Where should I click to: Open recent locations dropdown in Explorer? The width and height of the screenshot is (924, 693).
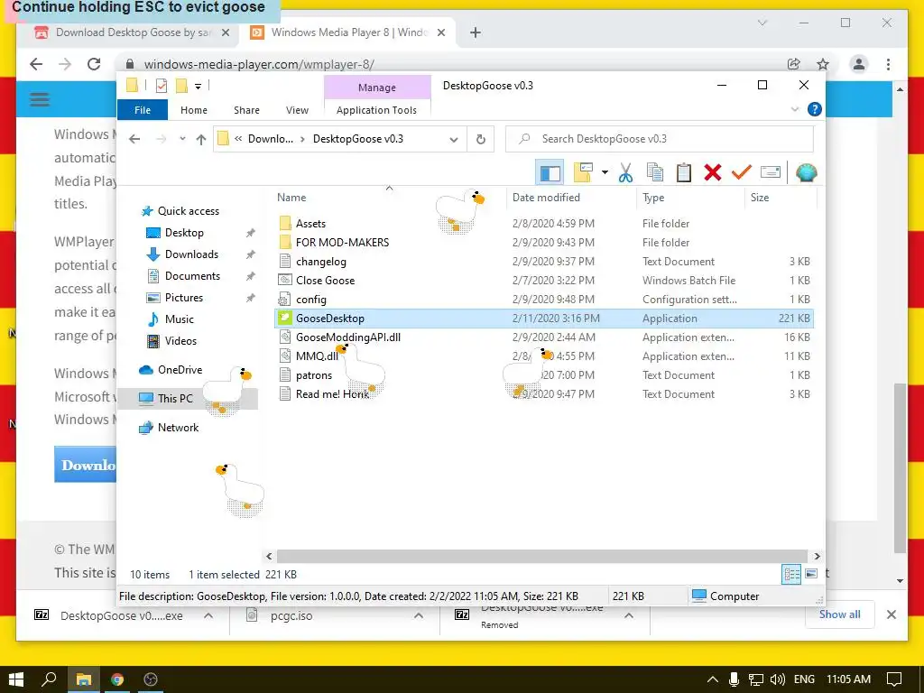click(182, 139)
